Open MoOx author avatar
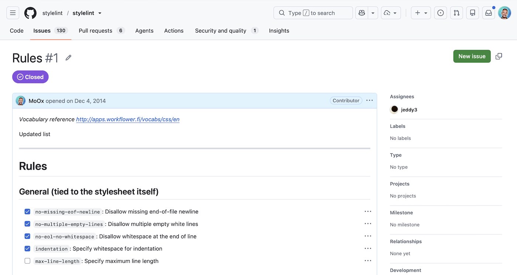Screen dimensions: 517x275 click(x=21, y=101)
